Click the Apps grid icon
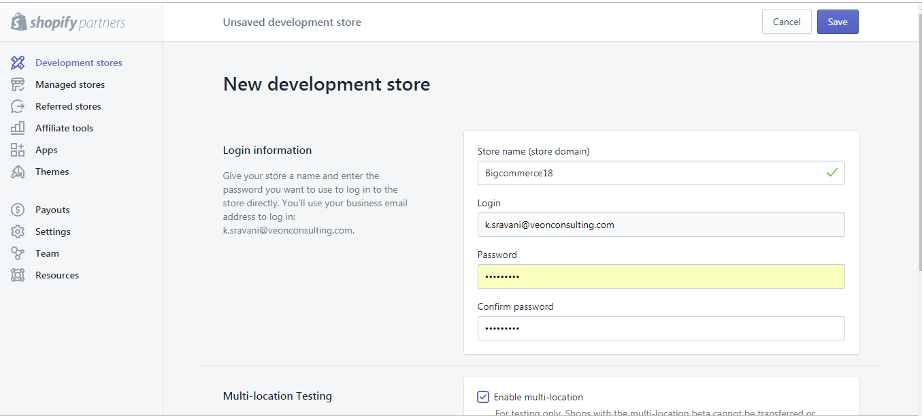This screenshot has width=922, height=416. (18, 150)
